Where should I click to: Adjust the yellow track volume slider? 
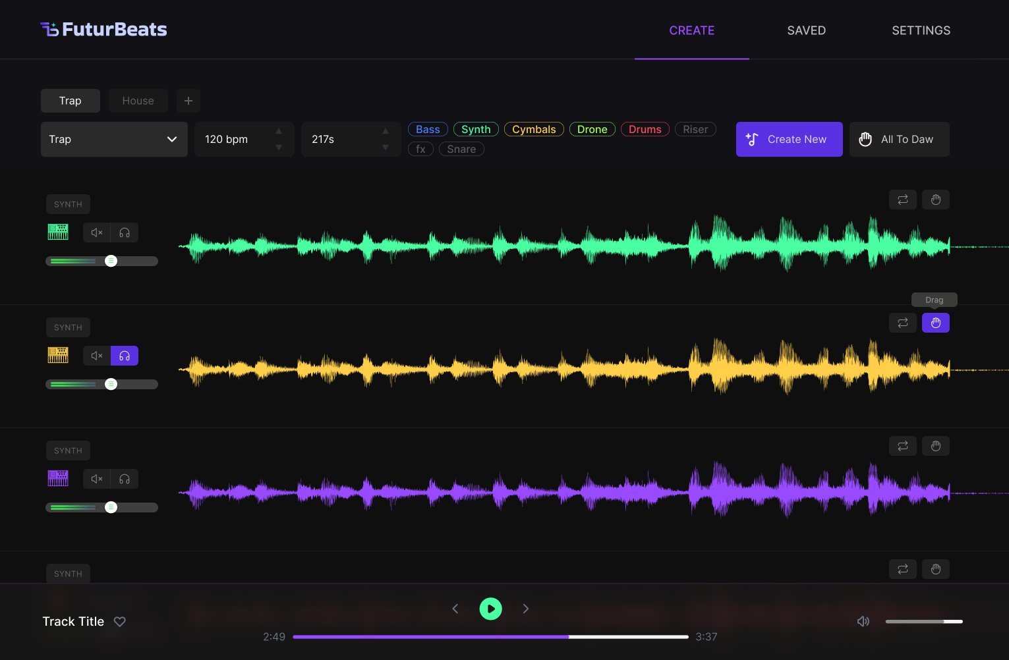[101, 384]
